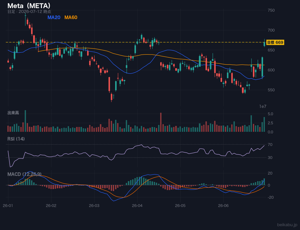Click the RSI (14) panel label
The height and width of the screenshot is (230, 300).
16,139
